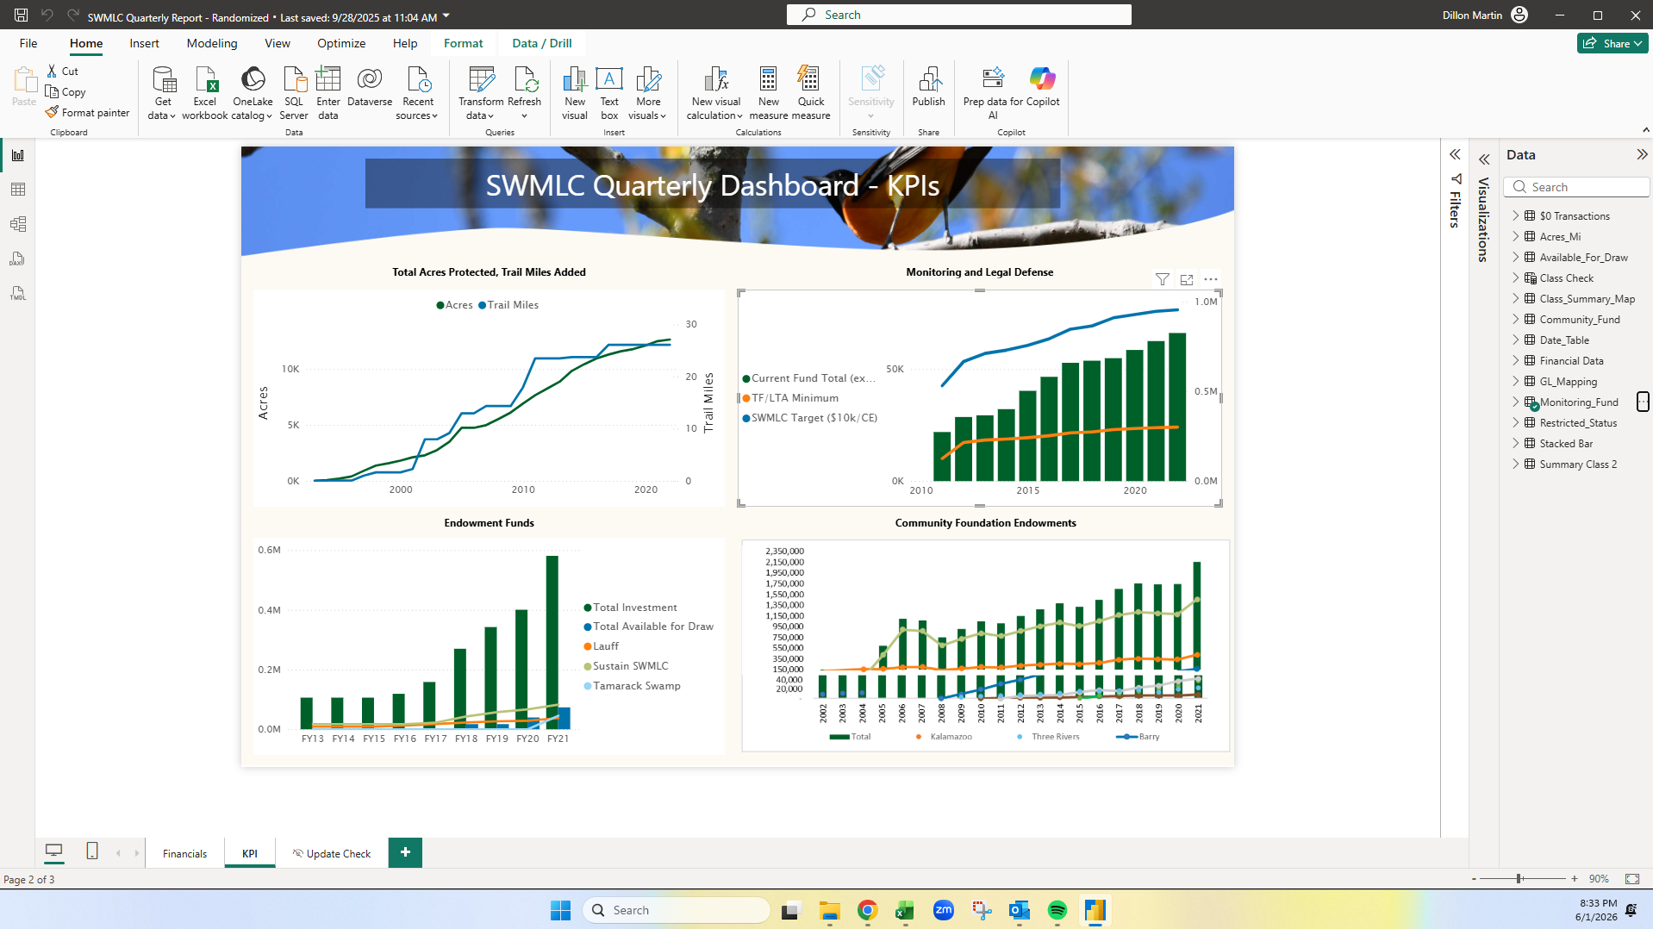The height and width of the screenshot is (929, 1653).
Task: Click Excel workbook icon
Action: (x=205, y=92)
